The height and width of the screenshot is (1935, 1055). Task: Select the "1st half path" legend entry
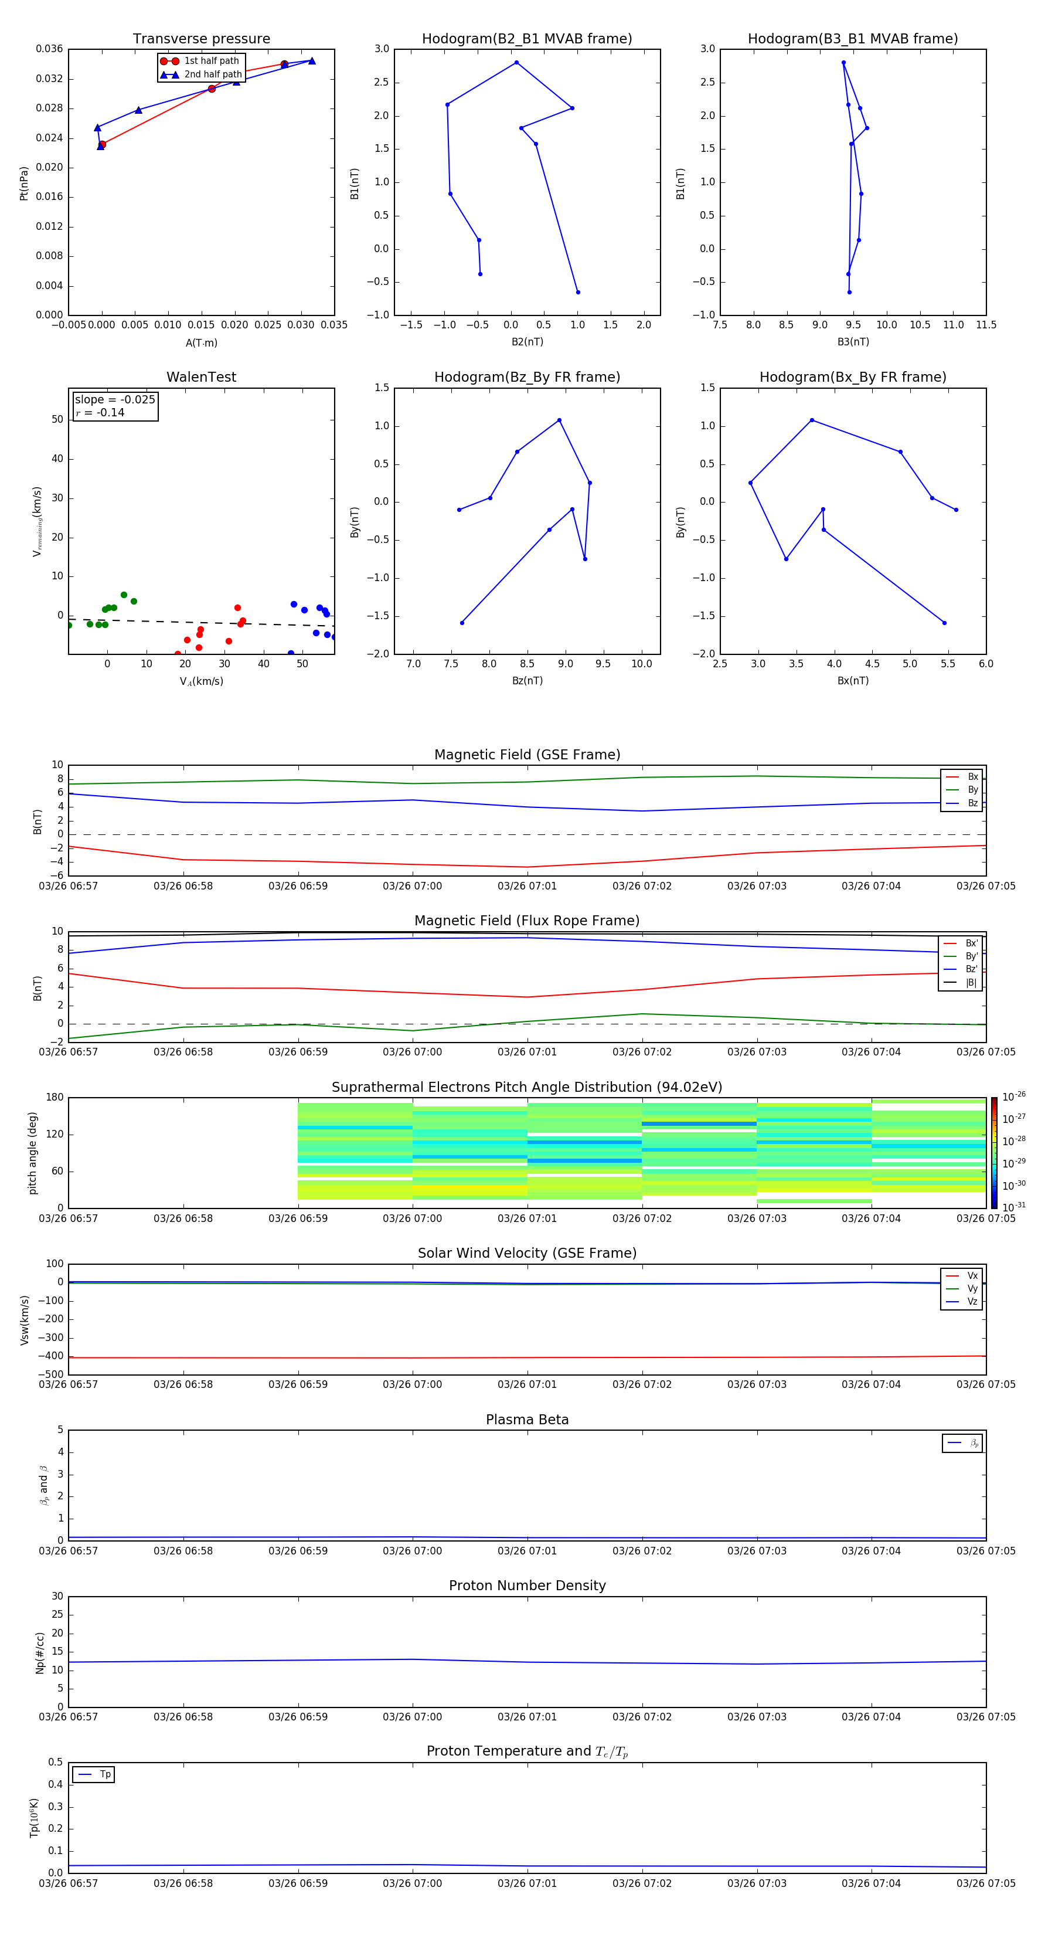click(x=200, y=61)
